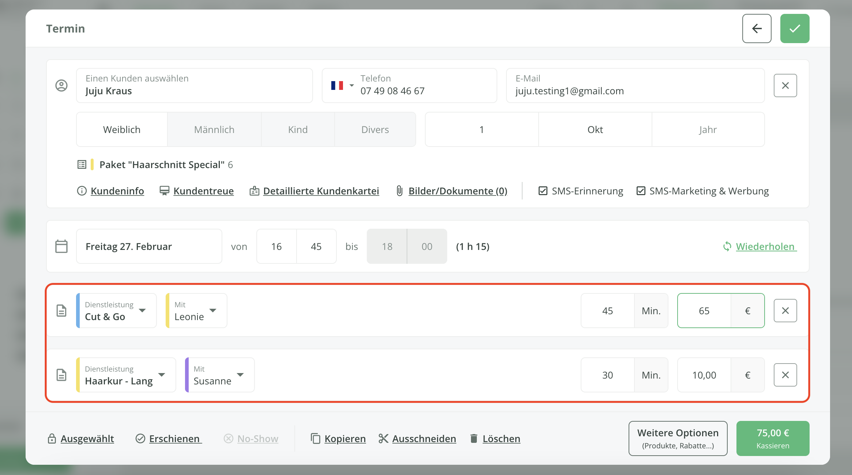Delete the Haarkur - Lang service row
Image resolution: width=852 pixels, height=475 pixels.
coord(785,375)
